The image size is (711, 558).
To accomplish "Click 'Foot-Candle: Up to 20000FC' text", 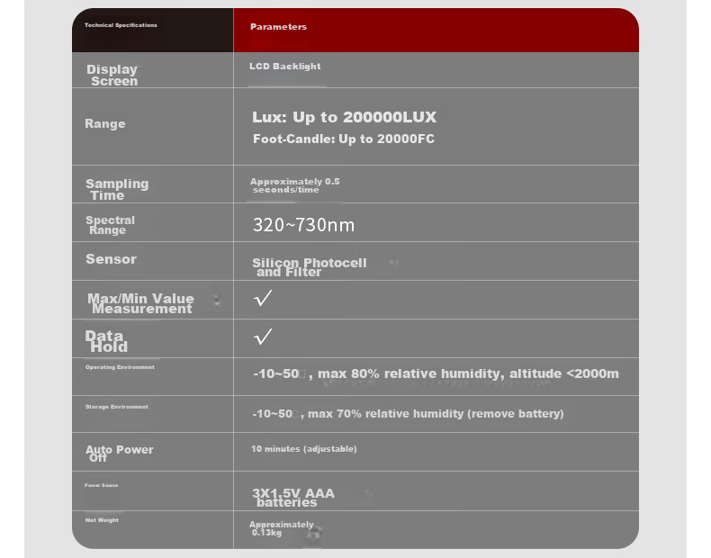I will pyautogui.click(x=344, y=139).
